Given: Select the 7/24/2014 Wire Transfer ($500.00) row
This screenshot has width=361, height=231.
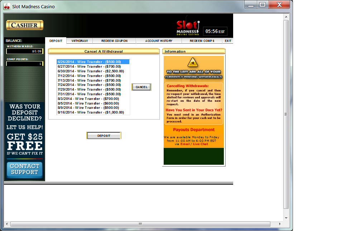Looking at the screenshot, I should 93,85.
